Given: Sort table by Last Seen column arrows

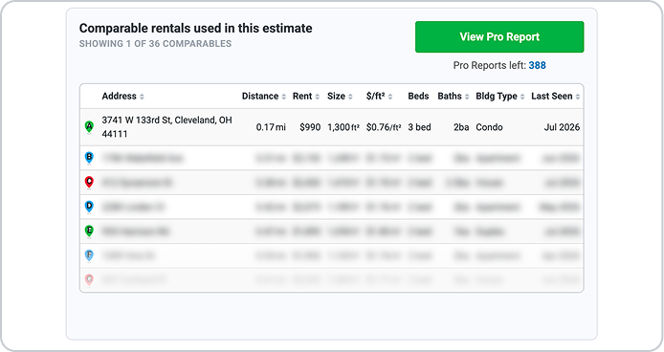Looking at the screenshot, I should 578,97.
